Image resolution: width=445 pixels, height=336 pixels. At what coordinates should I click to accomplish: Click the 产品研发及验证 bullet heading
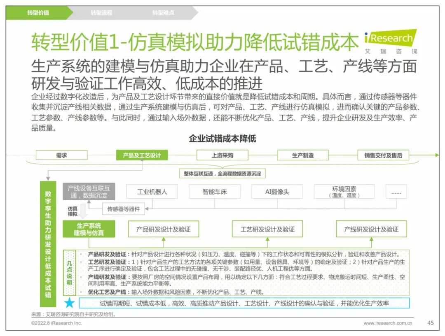tap(109, 255)
